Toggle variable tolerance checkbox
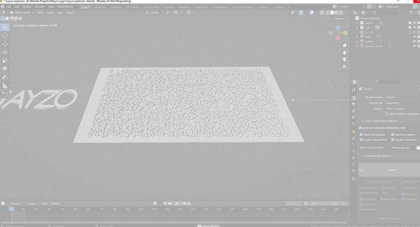This screenshot has height=227, width=420. pos(393,140)
